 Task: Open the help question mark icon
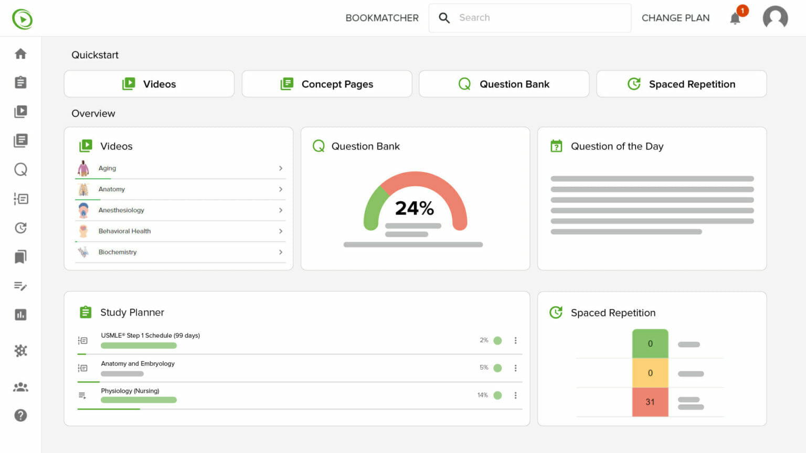tap(20, 415)
